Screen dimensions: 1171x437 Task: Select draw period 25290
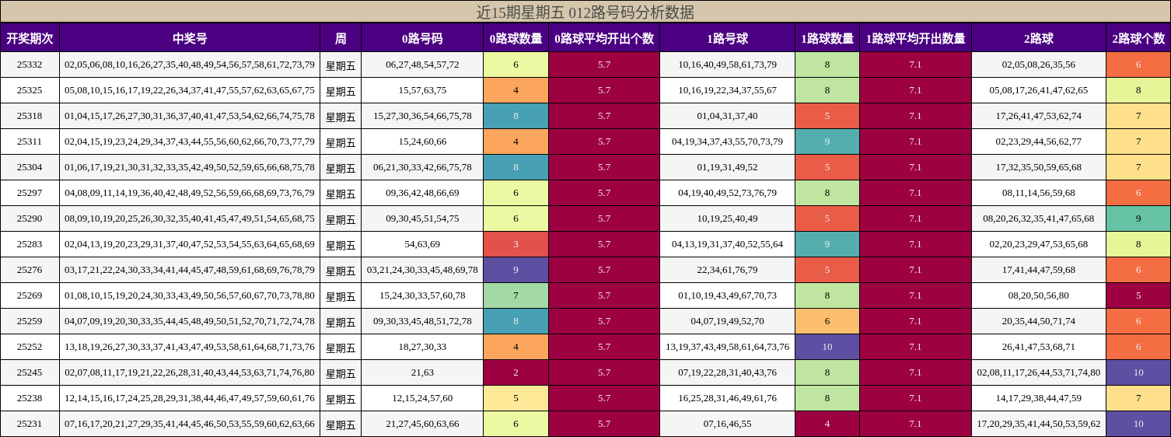(x=30, y=218)
